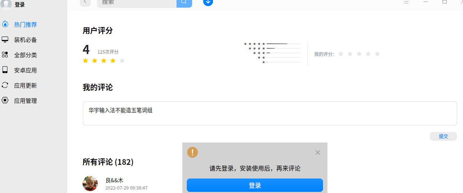Image resolution: width=463 pixels, height=193 pixels.
Task: Go back with the left arrow button
Action: click(85, 2)
